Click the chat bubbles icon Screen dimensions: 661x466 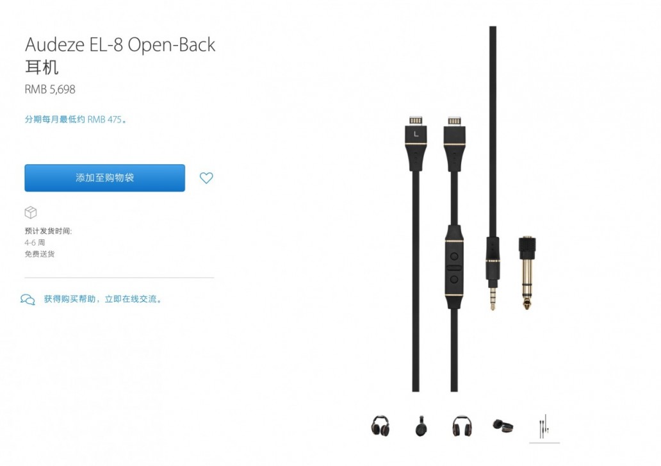pyautogui.click(x=28, y=299)
